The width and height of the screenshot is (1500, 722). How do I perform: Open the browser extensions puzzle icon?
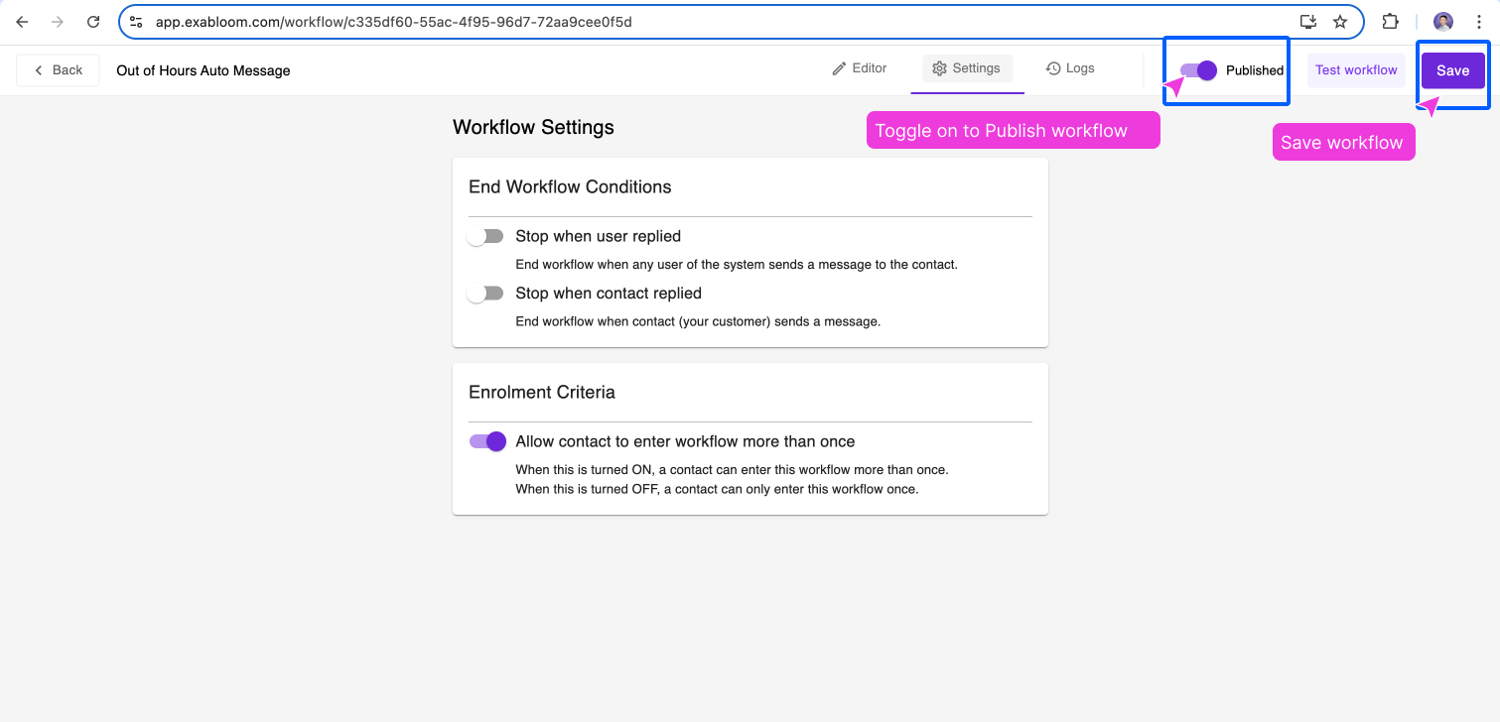tap(1390, 21)
